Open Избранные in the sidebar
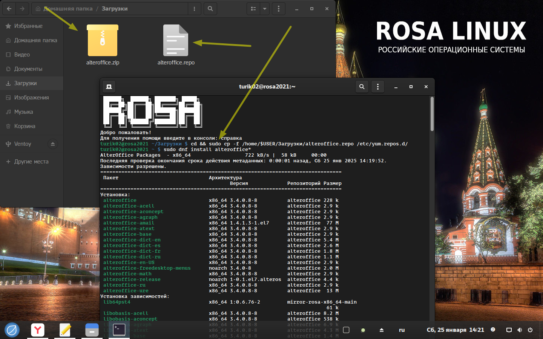Screen dimensions: 543x339 [28, 26]
